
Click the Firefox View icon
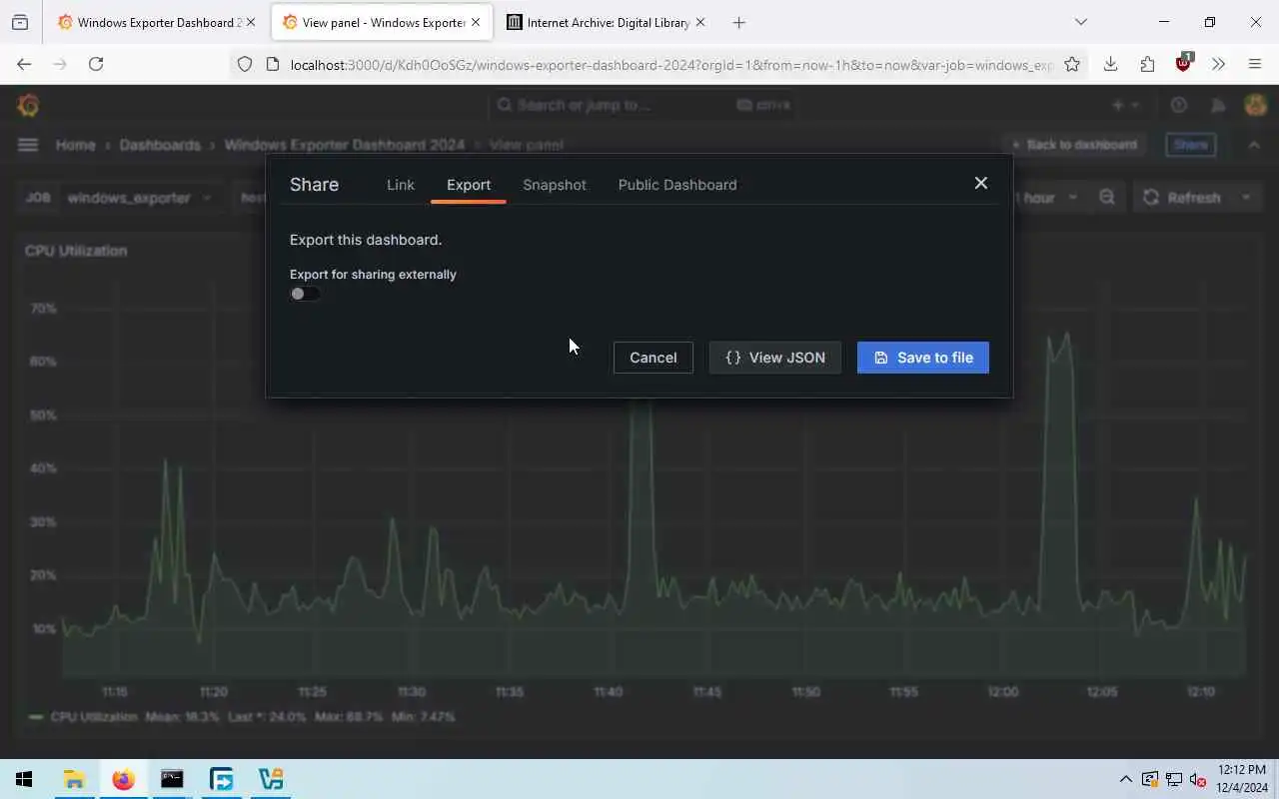20,22
